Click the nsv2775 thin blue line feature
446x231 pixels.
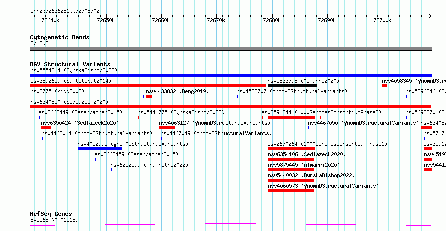coord(87,96)
